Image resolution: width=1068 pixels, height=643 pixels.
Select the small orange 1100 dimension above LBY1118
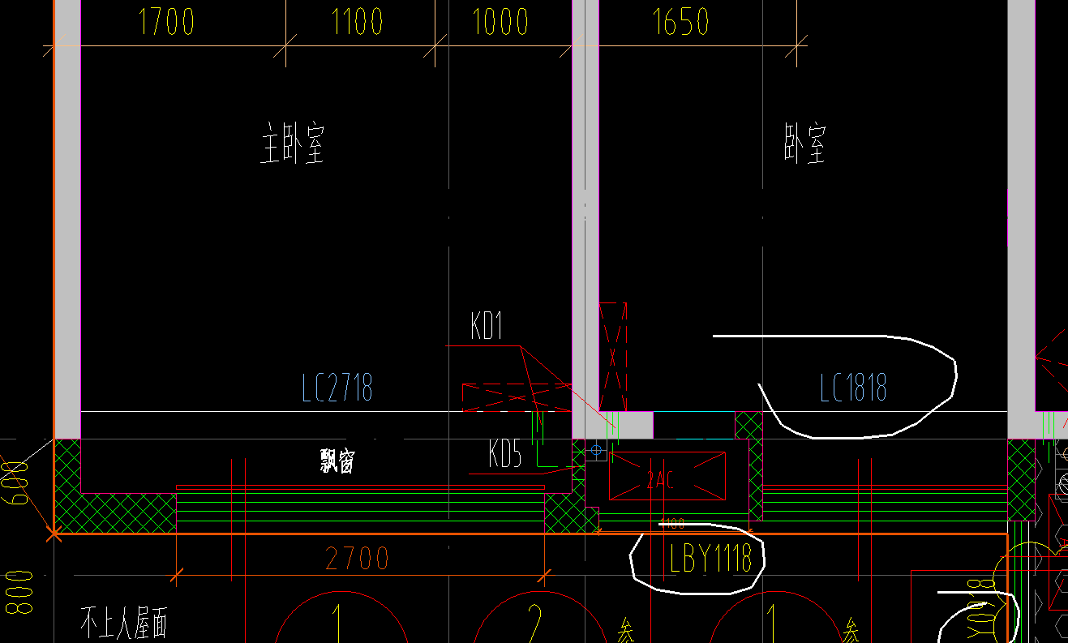[673, 524]
